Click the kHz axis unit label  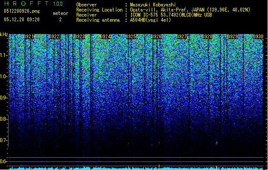4,34
